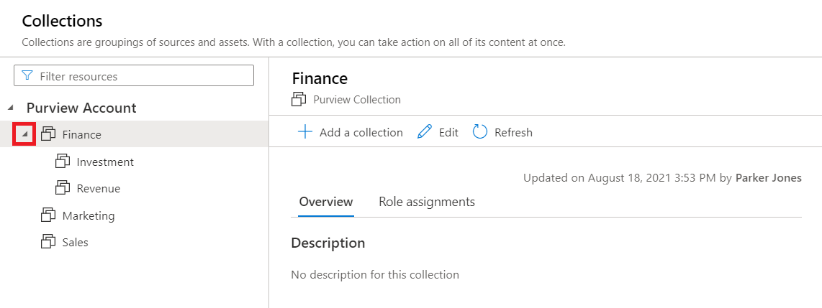Click the plus icon for adding collection

(305, 132)
